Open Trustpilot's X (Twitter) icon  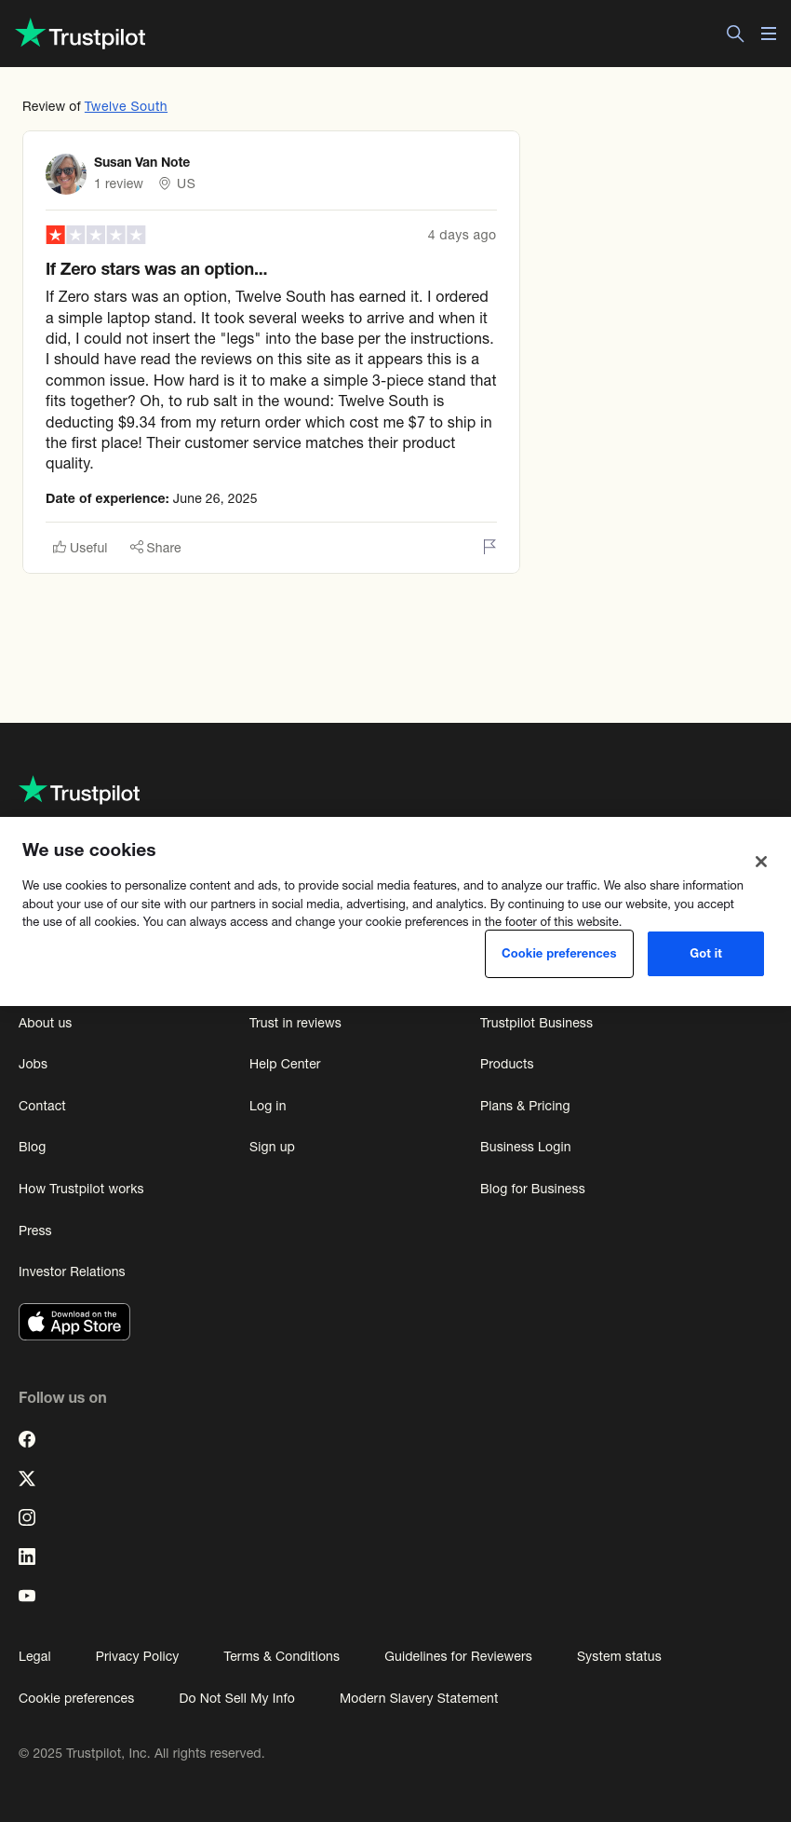[x=27, y=1478]
